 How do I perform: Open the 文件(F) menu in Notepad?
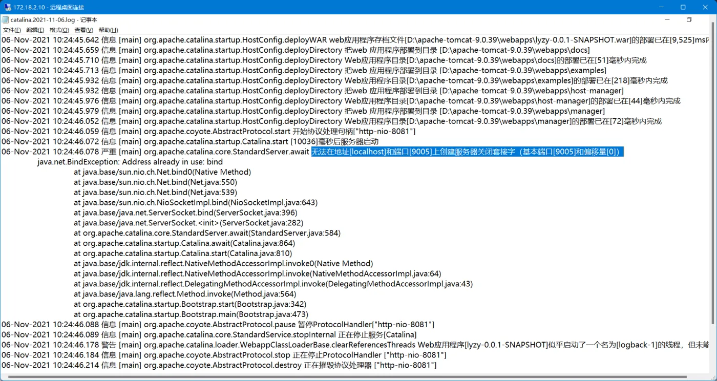[11, 30]
